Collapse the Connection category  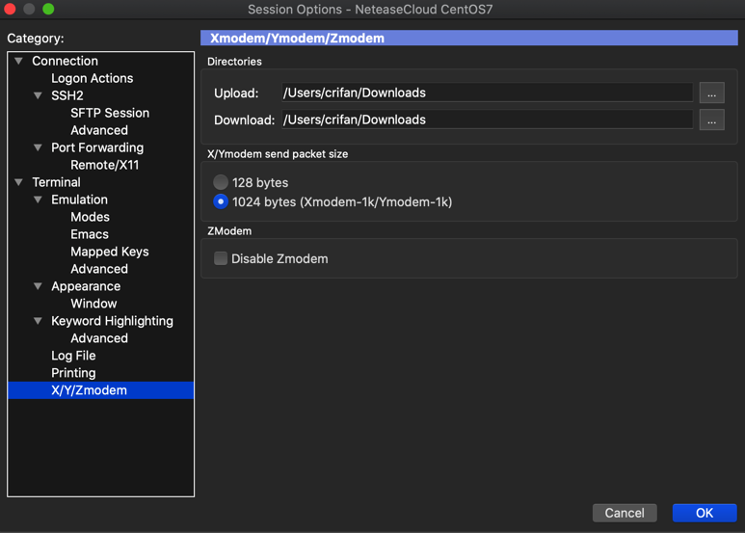[18, 61]
